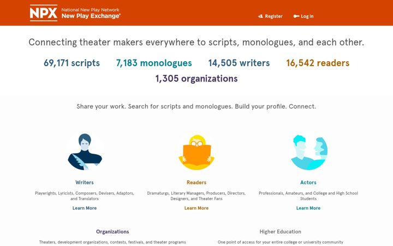Click the Readers book illustration

[196, 152]
